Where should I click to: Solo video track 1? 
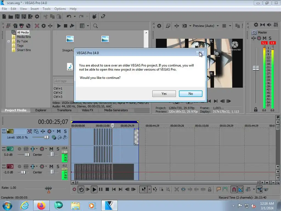pyautogui.click(x=65, y=131)
